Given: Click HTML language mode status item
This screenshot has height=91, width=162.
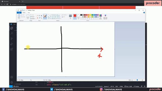Looking at the screenshot, I should pos(121,86).
